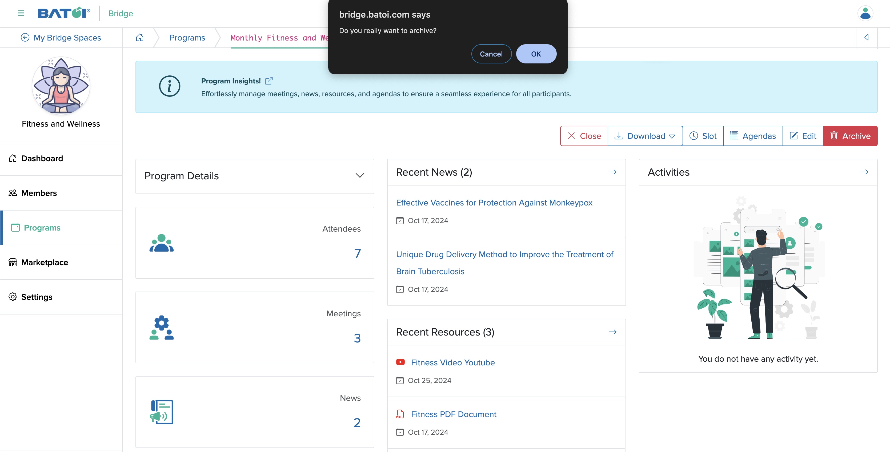Viewport: 890px width, 452px height.
Task: Click the Edit button
Action: (x=803, y=136)
